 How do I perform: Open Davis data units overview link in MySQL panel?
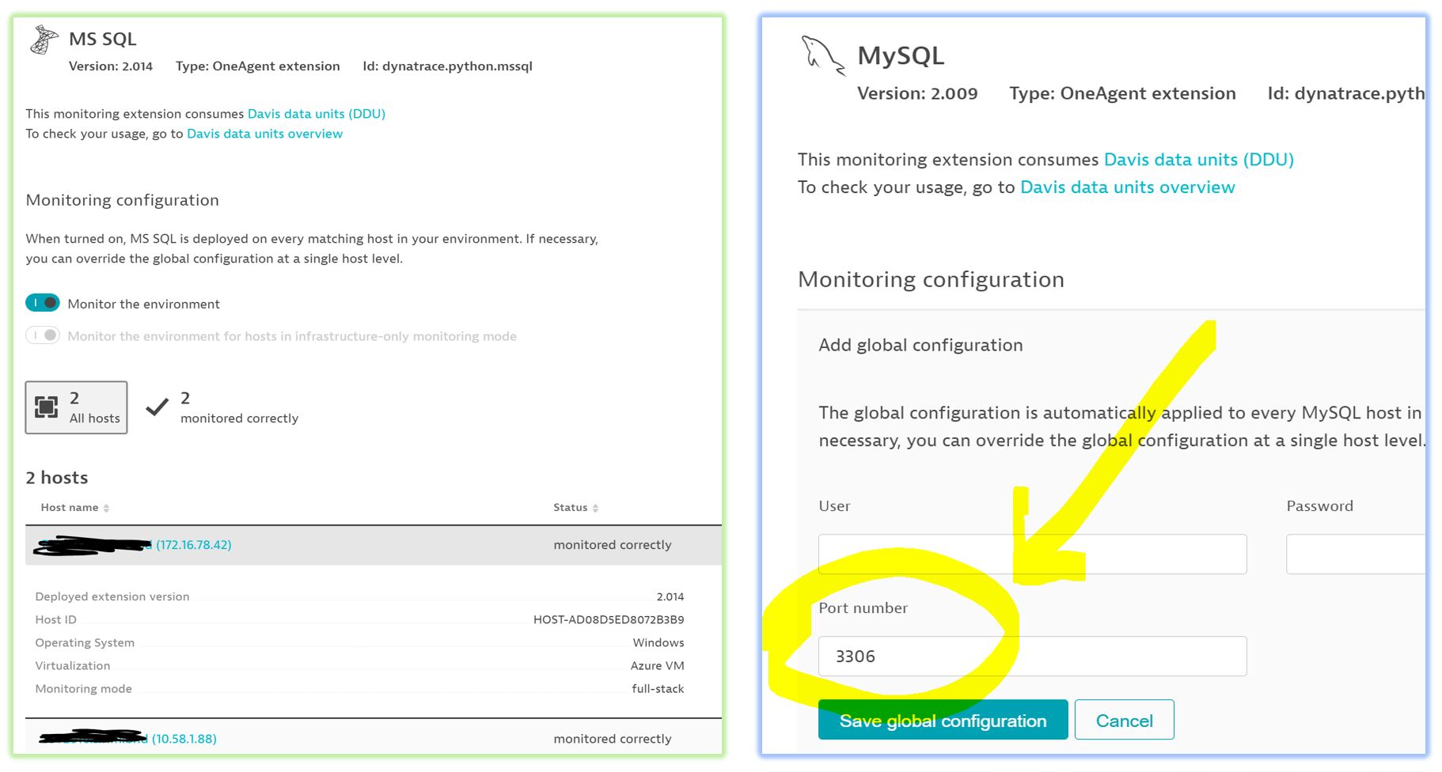pos(1128,187)
